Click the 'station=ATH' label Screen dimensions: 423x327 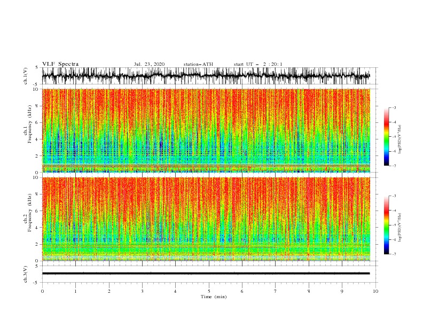[x=198, y=64]
